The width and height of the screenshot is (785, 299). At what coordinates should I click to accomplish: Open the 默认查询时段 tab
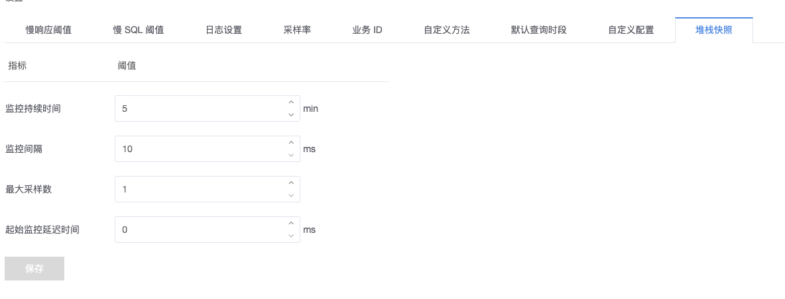pos(538,30)
